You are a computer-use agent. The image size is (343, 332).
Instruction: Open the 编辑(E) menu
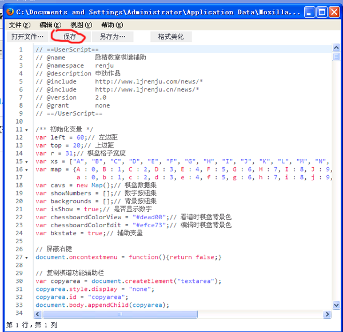click(50, 25)
